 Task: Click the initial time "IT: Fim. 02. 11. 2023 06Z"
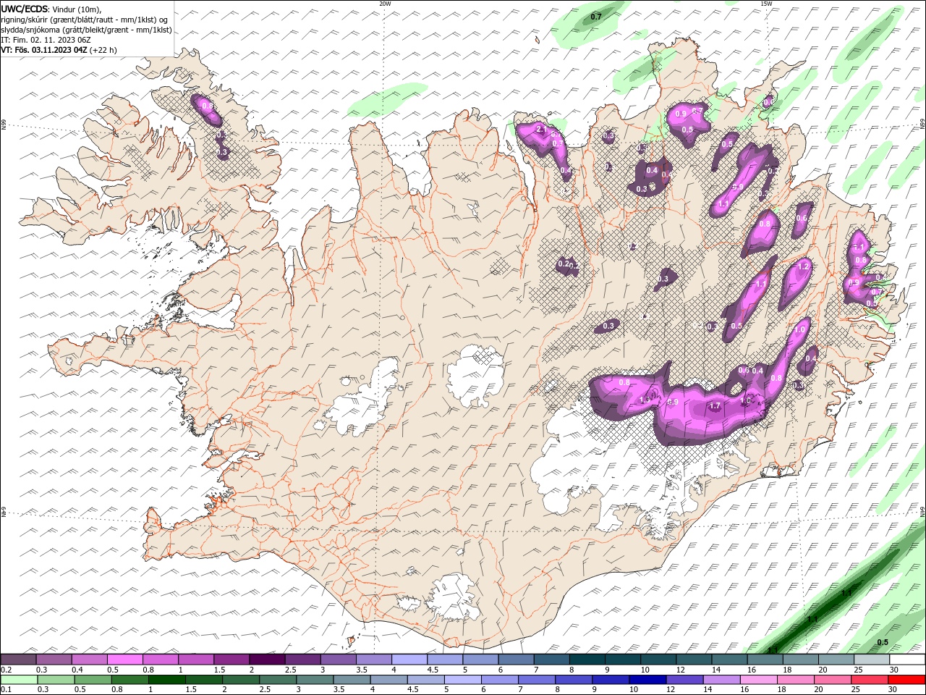(45, 40)
